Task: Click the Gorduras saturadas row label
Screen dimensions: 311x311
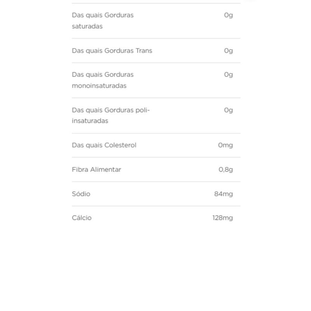Action: pyautogui.click(x=103, y=21)
